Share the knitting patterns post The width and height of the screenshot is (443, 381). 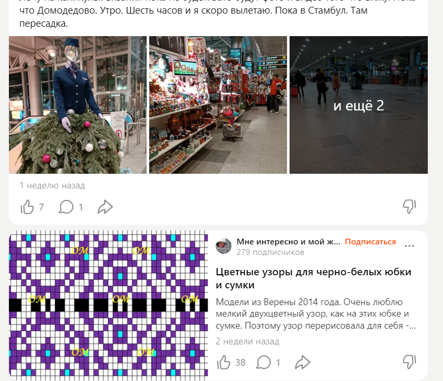302,362
